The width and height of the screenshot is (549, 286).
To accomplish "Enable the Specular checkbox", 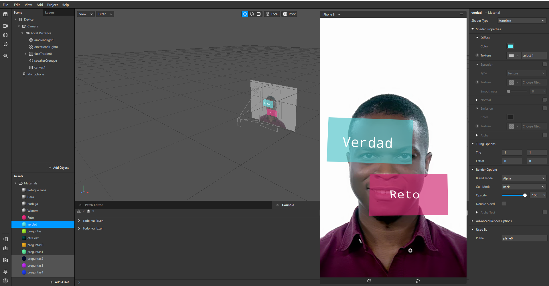I will (x=544, y=65).
